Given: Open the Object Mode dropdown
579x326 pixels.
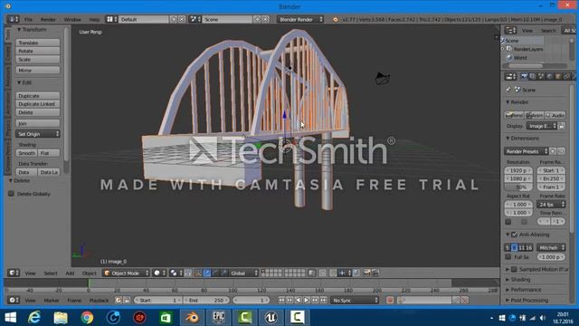Looking at the screenshot, I should click(126, 273).
